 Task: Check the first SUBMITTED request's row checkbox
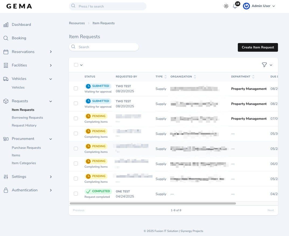(x=76, y=88)
